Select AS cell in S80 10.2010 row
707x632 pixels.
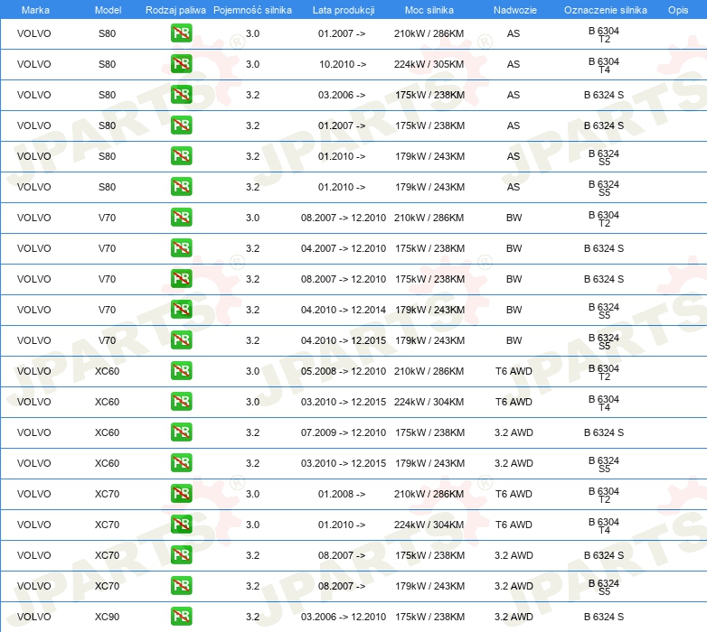(x=514, y=64)
